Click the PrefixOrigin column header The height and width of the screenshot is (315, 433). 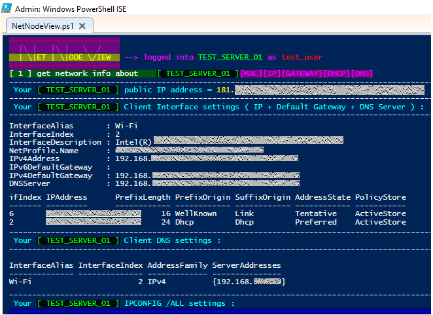[203, 197]
